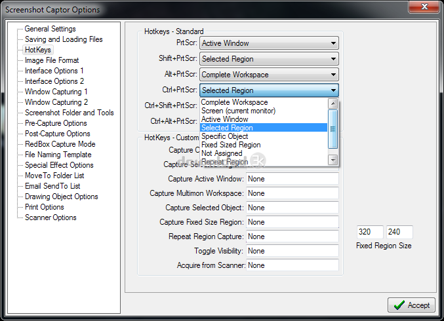The width and height of the screenshot is (444, 321).
Task: Click the dropdown list scrollbar thumb
Action: 333,129
